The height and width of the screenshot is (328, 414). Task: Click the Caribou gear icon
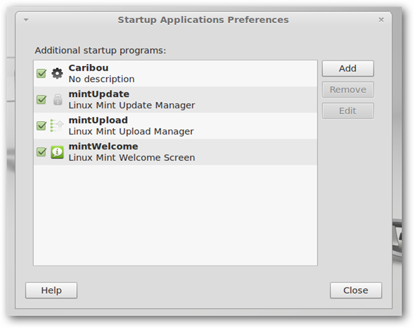pos(57,73)
